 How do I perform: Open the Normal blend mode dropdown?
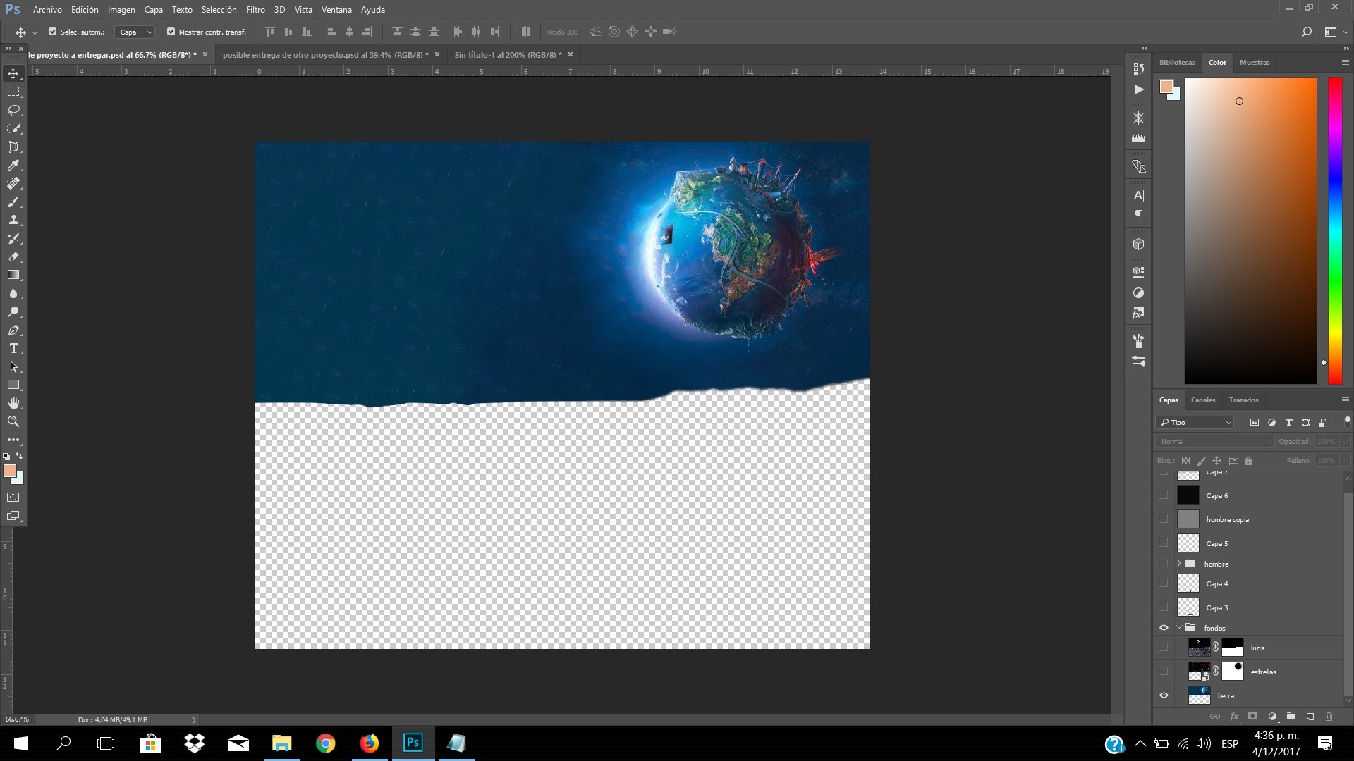click(x=1215, y=441)
